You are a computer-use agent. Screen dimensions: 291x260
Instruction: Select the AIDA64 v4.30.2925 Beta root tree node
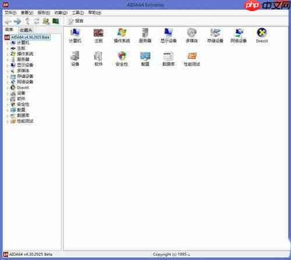click(x=31, y=37)
